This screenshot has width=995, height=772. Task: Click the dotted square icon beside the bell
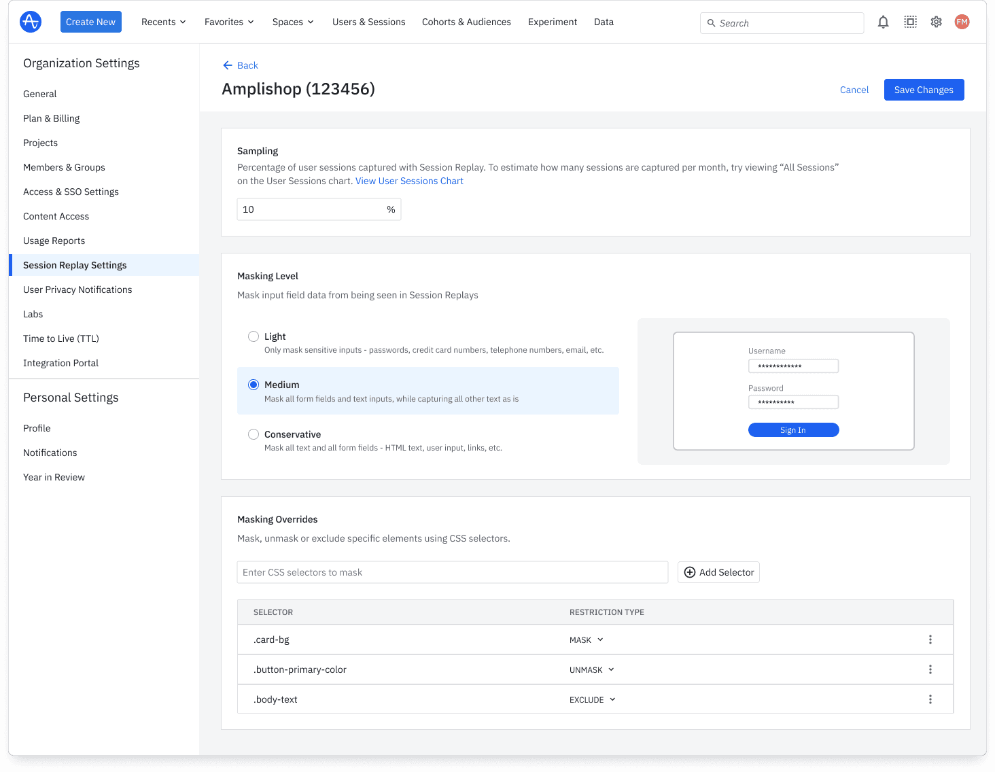pos(910,22)
